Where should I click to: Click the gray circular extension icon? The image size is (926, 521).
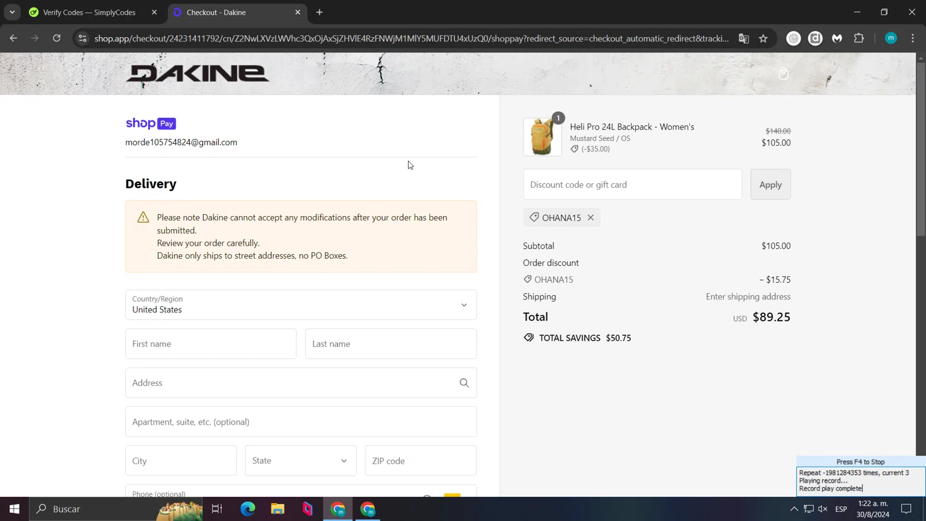793,38
